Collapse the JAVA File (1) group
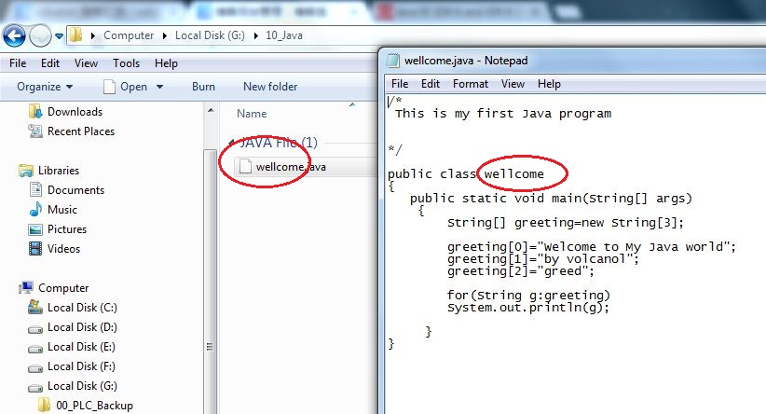The image size is (766, 414). tap(231, 143)
